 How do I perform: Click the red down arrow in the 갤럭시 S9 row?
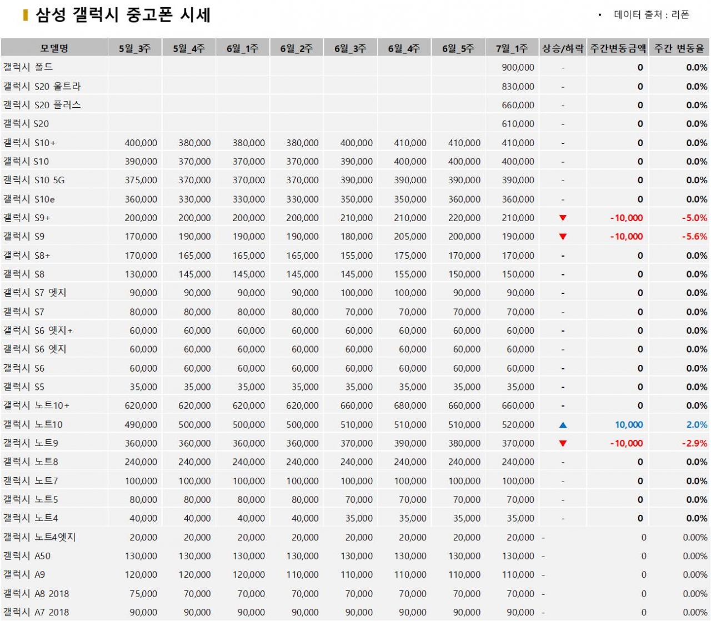(x=563, y=237)
